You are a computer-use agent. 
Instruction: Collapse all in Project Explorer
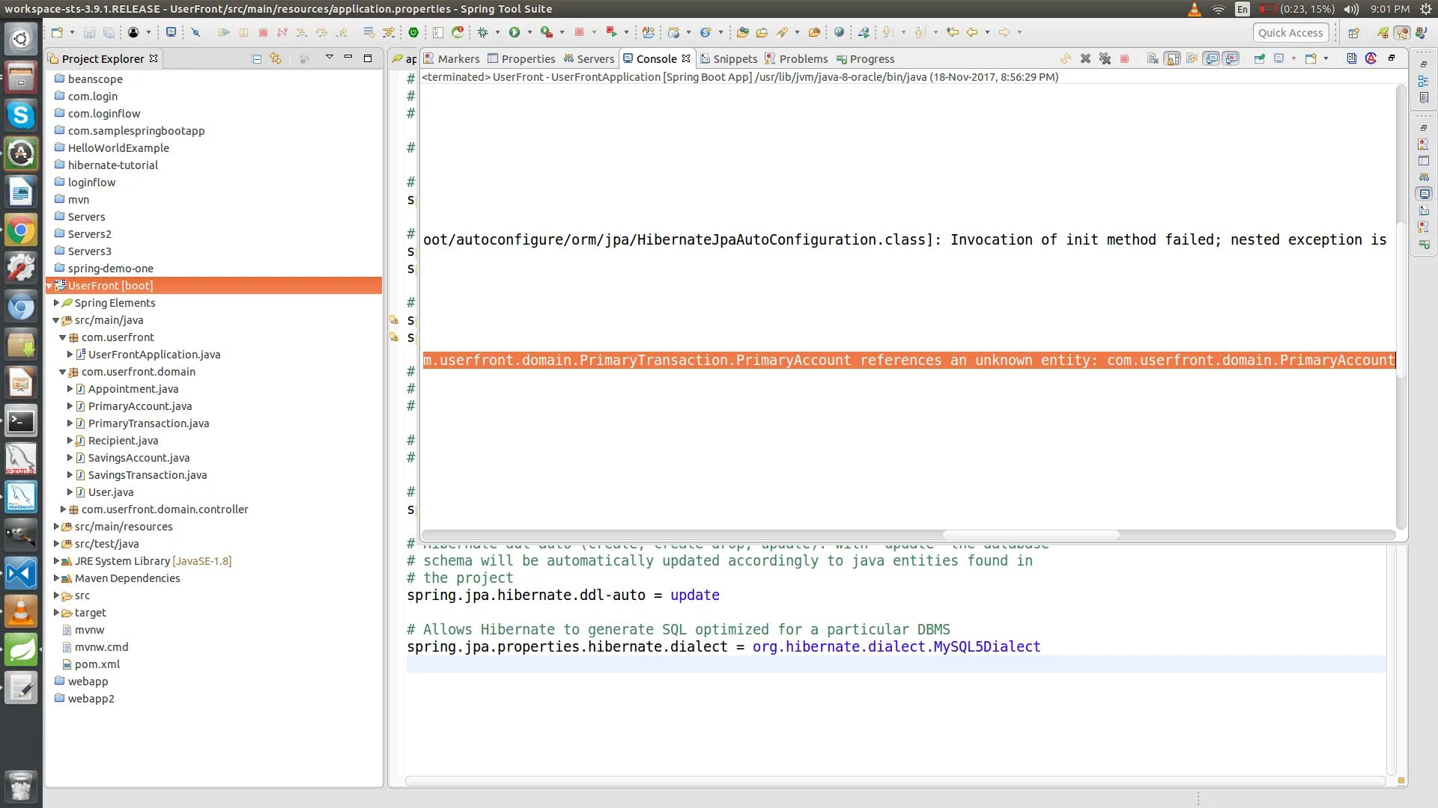257,58
